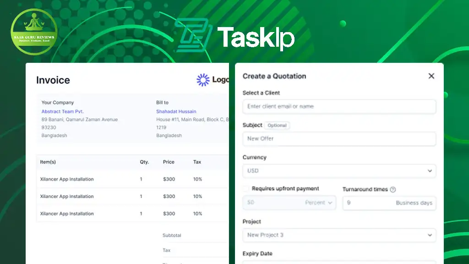Click the SaaS Guru Reviews round badge
Image resolution: width=469 pixels, height=264 pixels.
[34, 32]
